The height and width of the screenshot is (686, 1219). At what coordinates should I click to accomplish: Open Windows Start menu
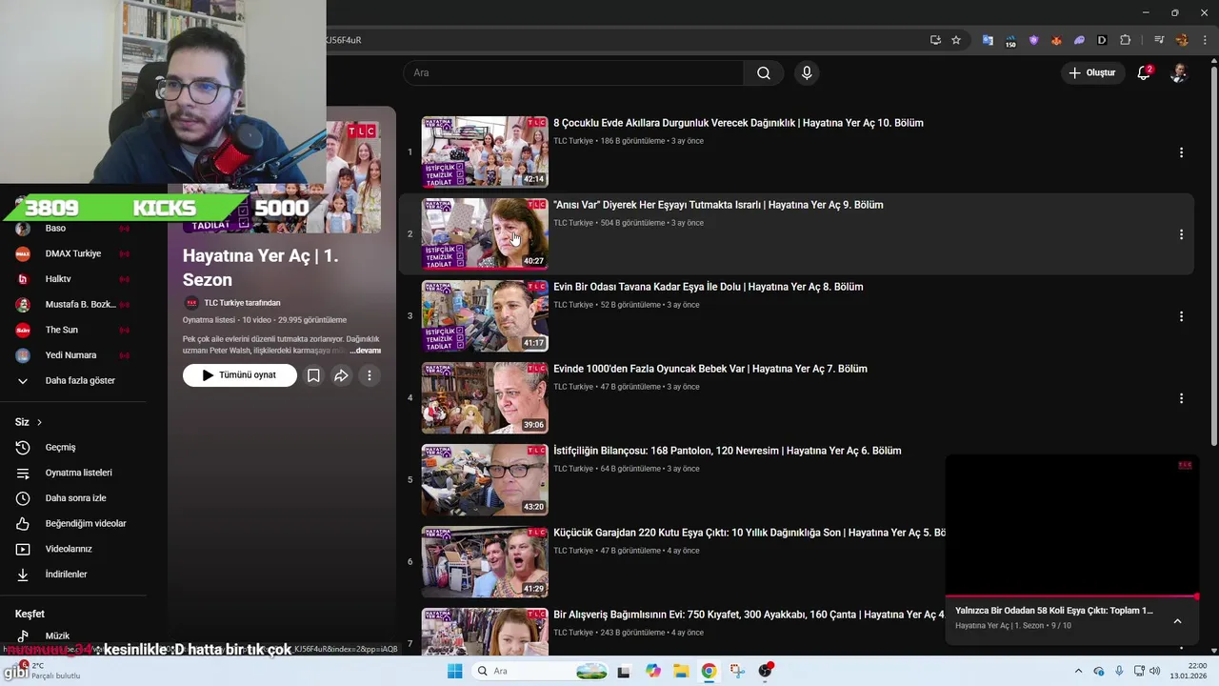[x=455, y=671]
